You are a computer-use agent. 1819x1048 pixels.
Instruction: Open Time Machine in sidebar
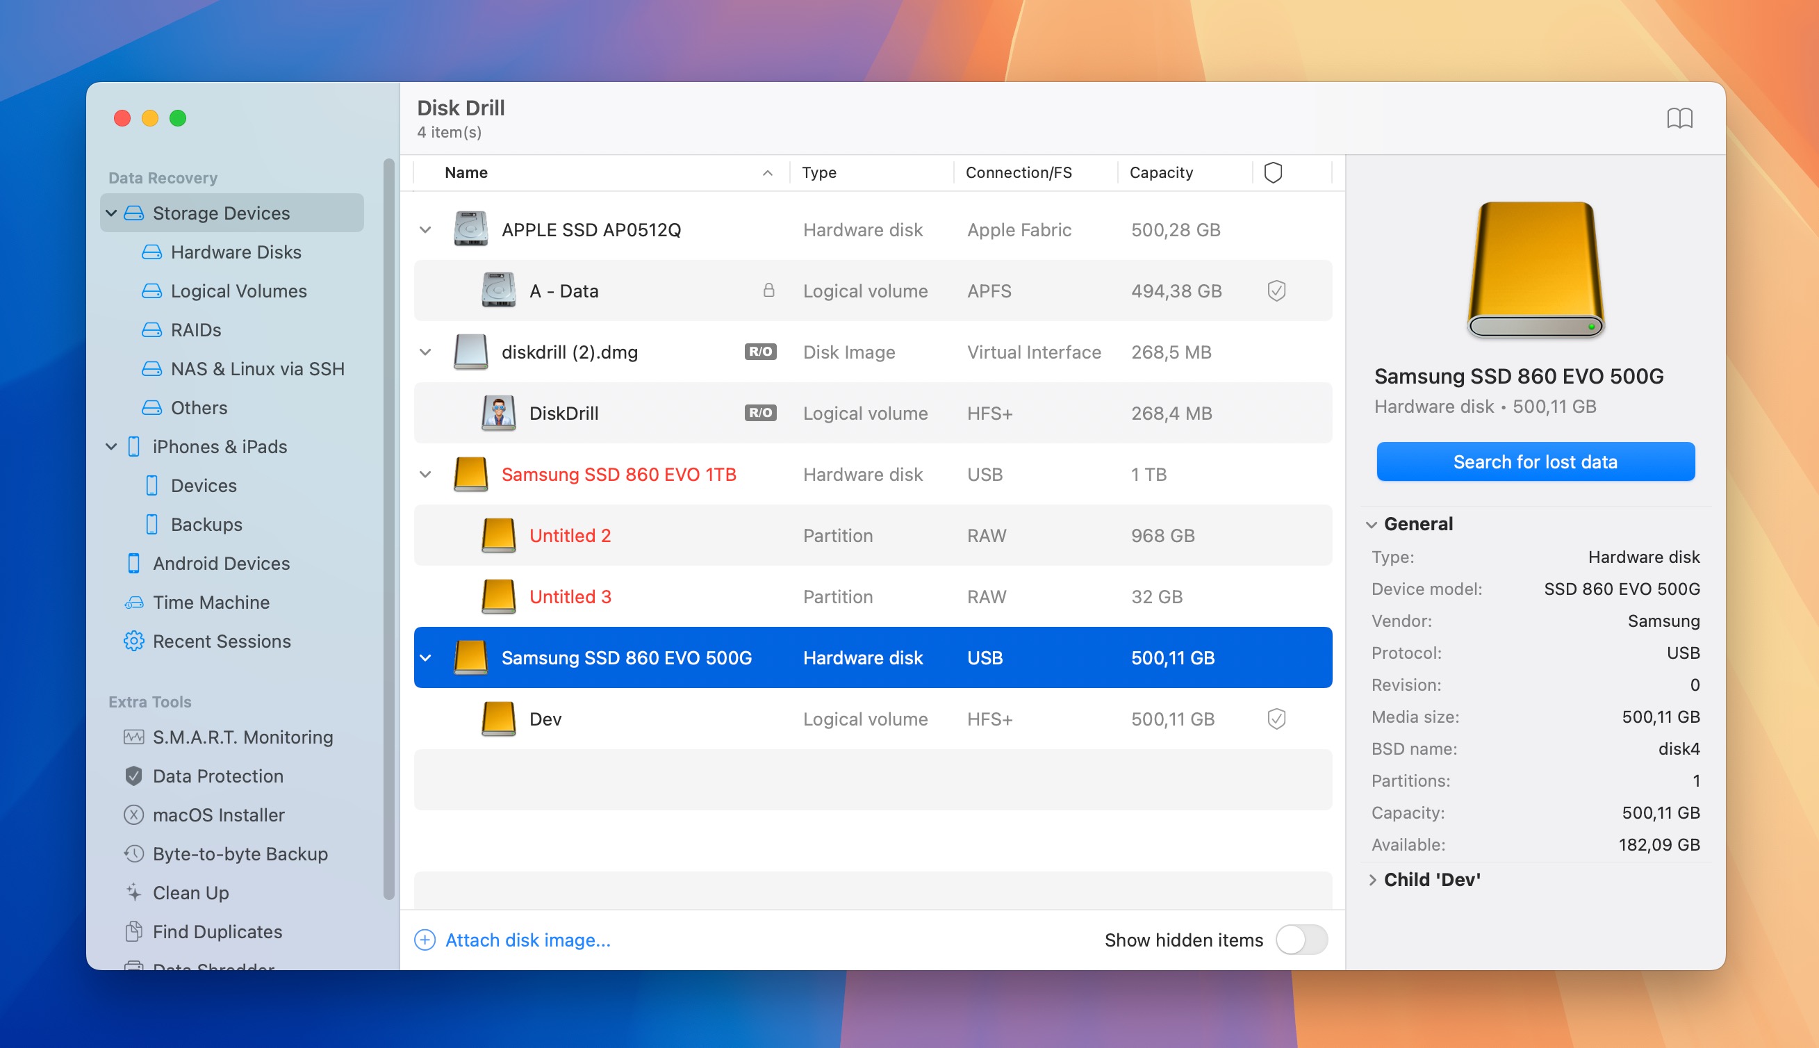197,603
